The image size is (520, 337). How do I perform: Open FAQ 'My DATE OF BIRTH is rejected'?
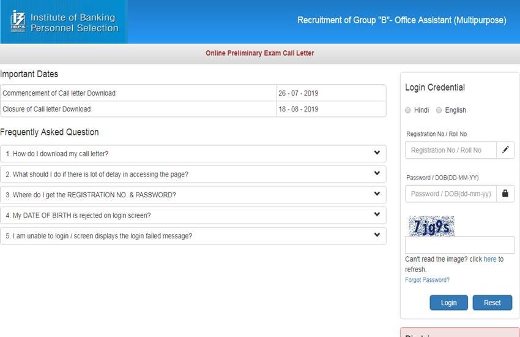coord(78,216)
